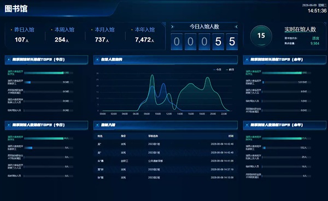This screenshot has width=328, height=201.
Task: Click the square icon on 时长排名TOP5 (本年) header
Action: point(247,60)
